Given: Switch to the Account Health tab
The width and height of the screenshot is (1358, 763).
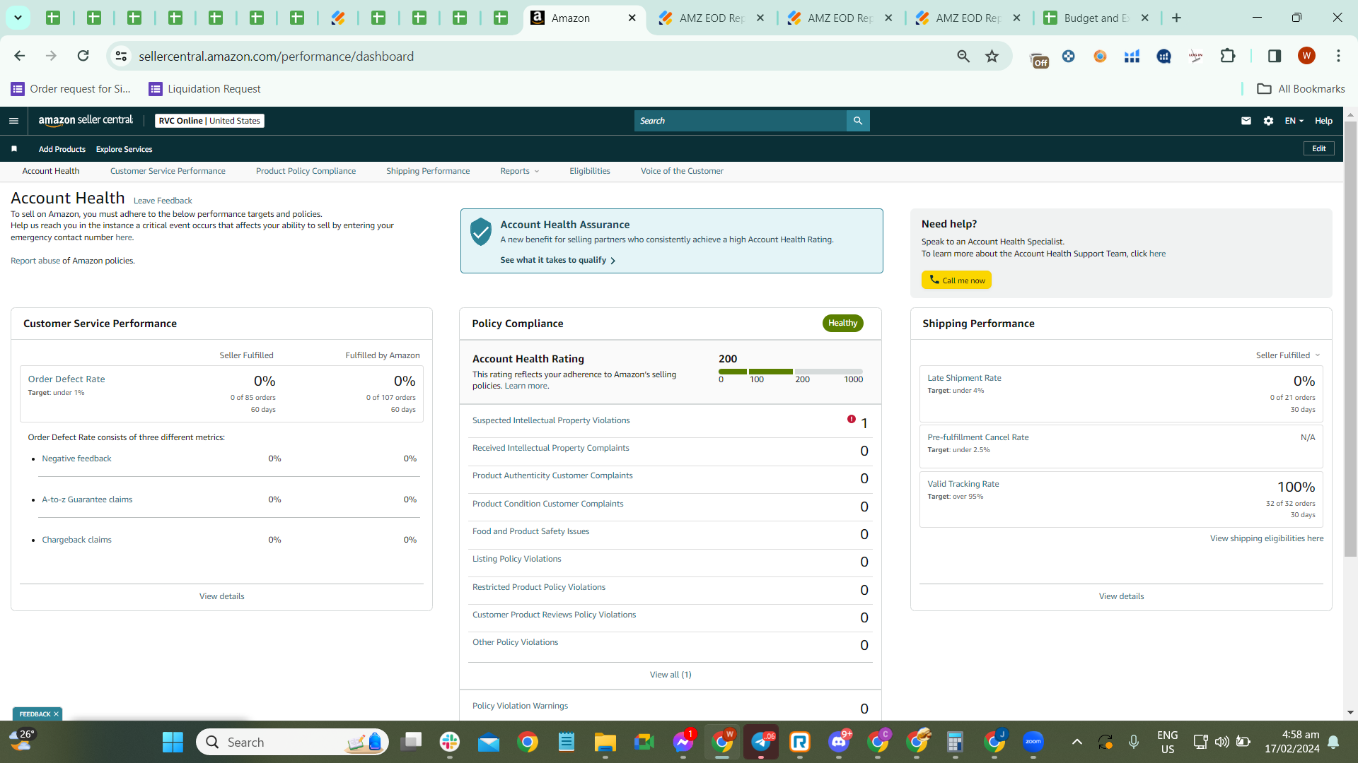Looking at the screenshot, I should coord(51,171).
